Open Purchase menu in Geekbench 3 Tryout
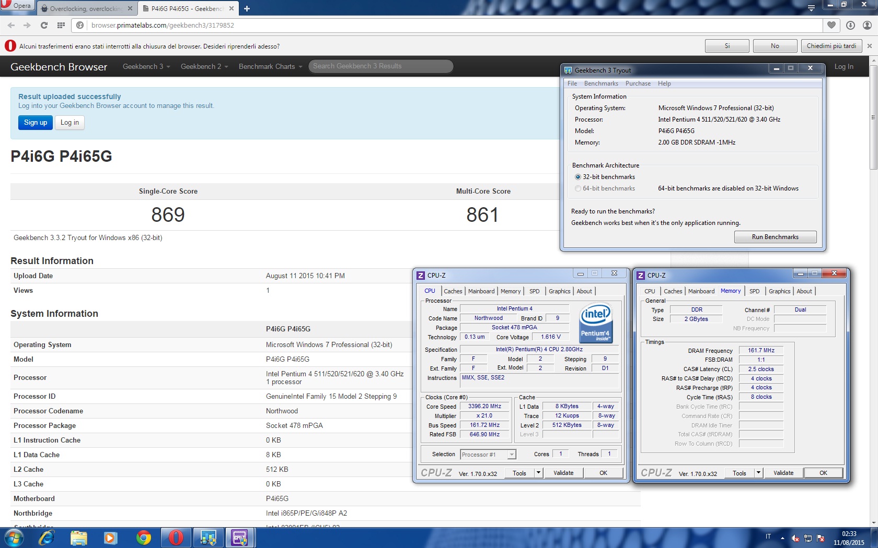Viewport: 878px width, 548px height. point(638,84)
